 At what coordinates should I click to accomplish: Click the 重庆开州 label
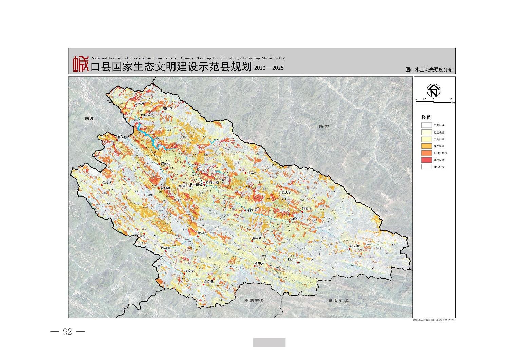coord(254,301)
